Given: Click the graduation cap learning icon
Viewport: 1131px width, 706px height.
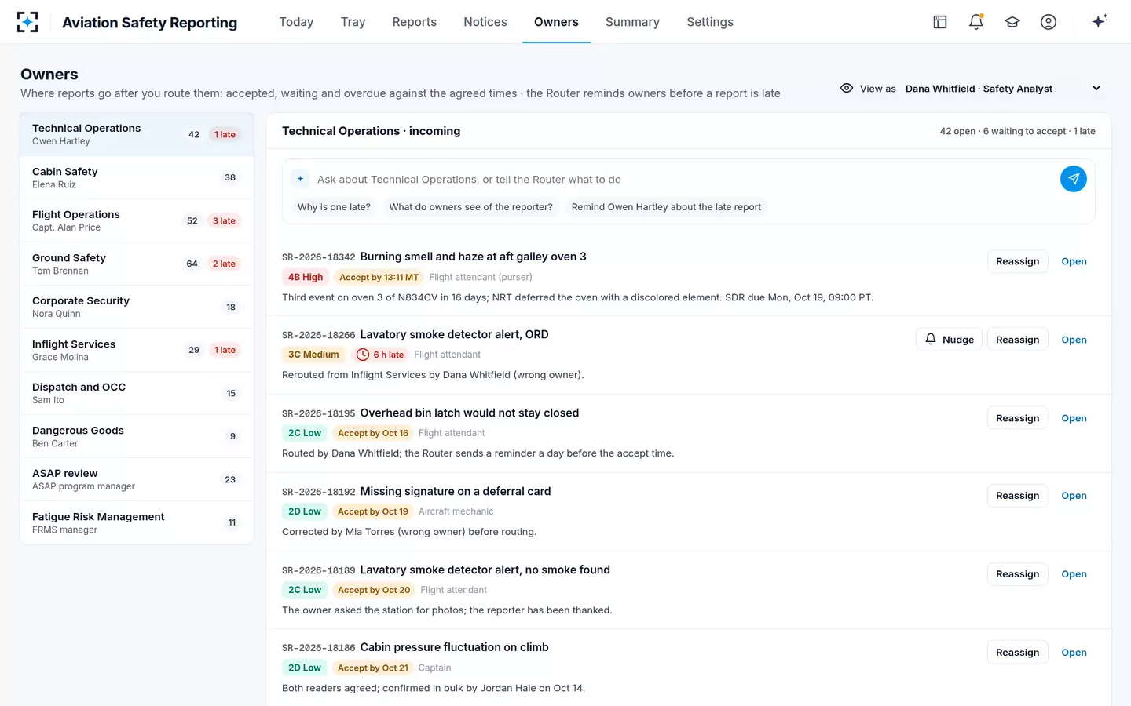Looking at the screenshot, I should (x=1012, y=22).
